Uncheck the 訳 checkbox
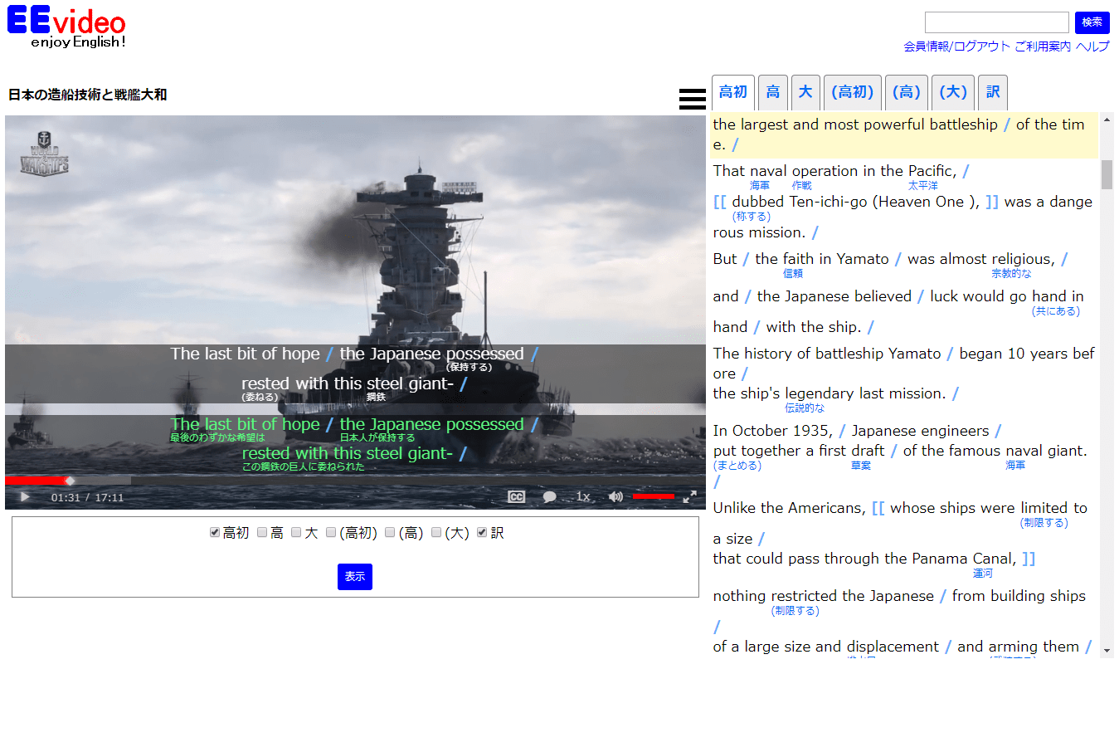This screenshot has width=1119, height=752. (482, 532)
